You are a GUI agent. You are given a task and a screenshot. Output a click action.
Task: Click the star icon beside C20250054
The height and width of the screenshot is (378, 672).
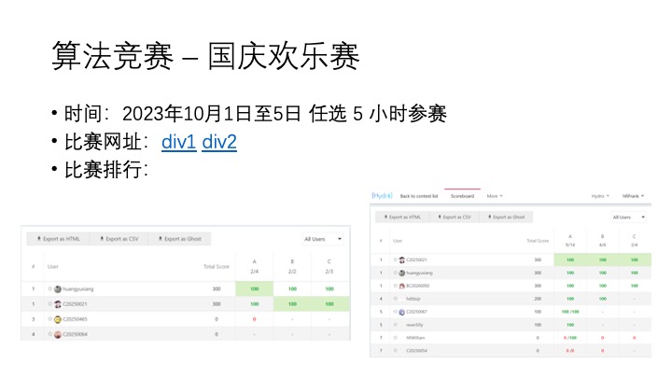click(x=396, y=350)
